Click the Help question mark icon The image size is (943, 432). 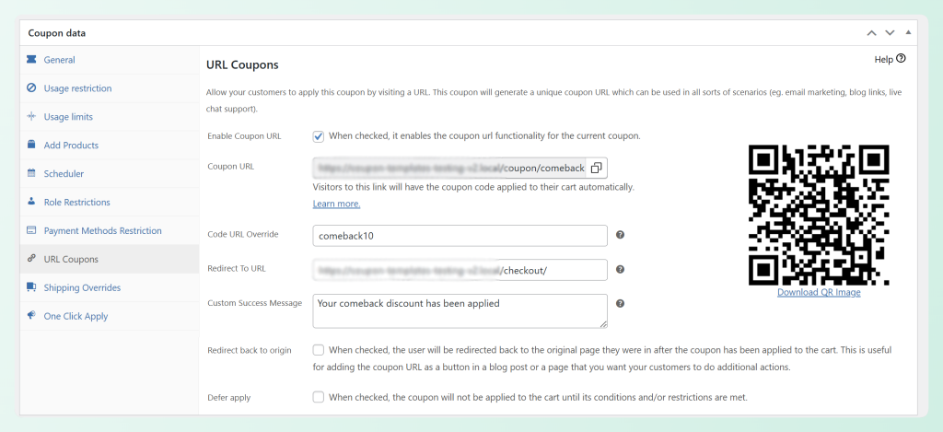click(901, 58)
